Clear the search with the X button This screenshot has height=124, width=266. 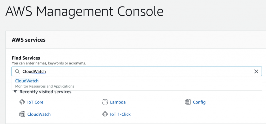click(x=256, y=71)
